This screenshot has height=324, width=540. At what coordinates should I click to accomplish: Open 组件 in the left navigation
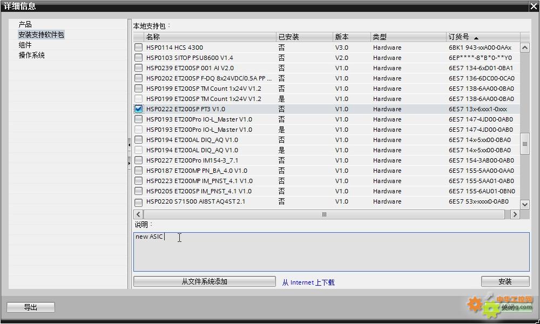(x=25, y=45)
